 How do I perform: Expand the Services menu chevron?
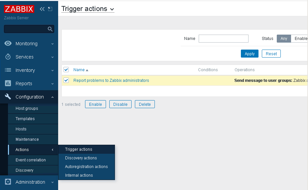(x=52, y=57)
